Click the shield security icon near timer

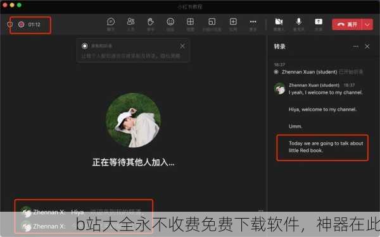coord(9,25)
